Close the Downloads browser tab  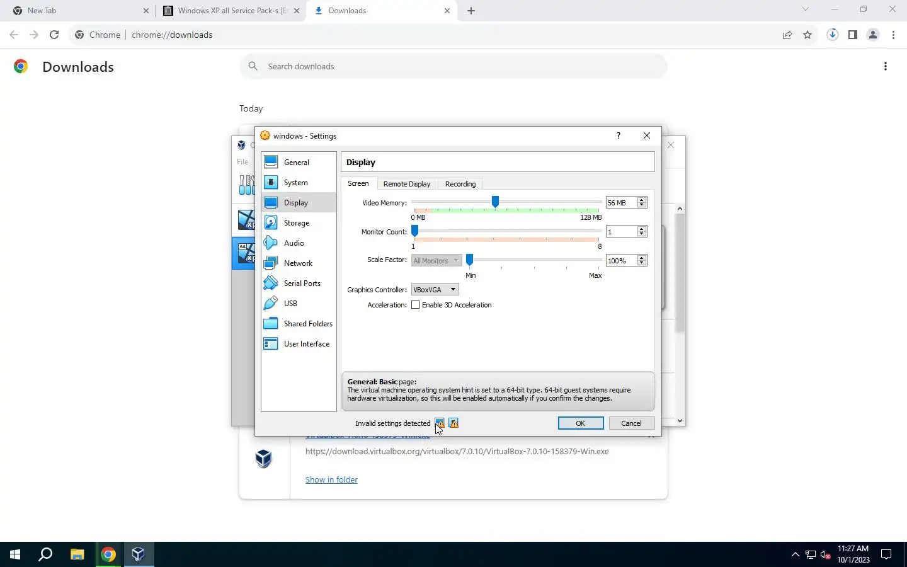447,11
